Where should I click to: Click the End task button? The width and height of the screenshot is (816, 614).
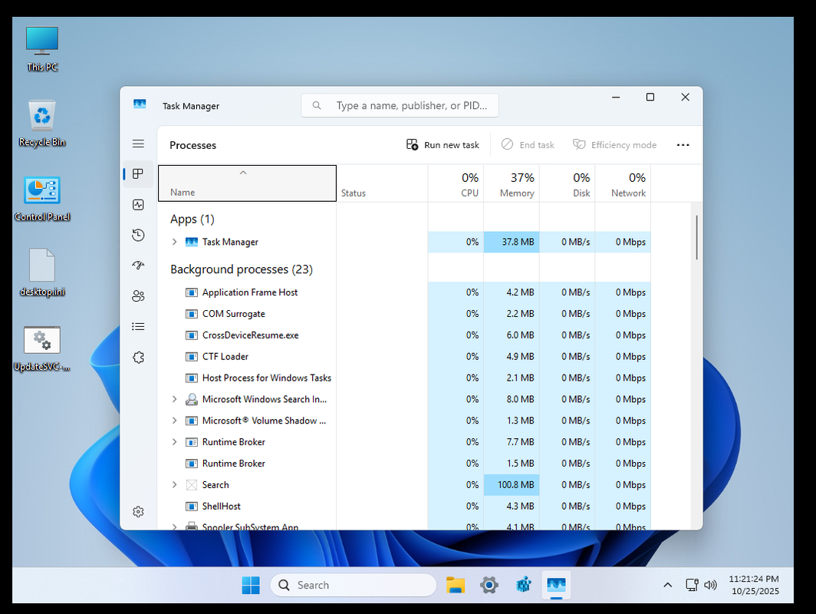[528, 145]
